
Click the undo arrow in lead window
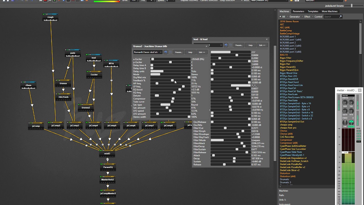pos(226,45)
